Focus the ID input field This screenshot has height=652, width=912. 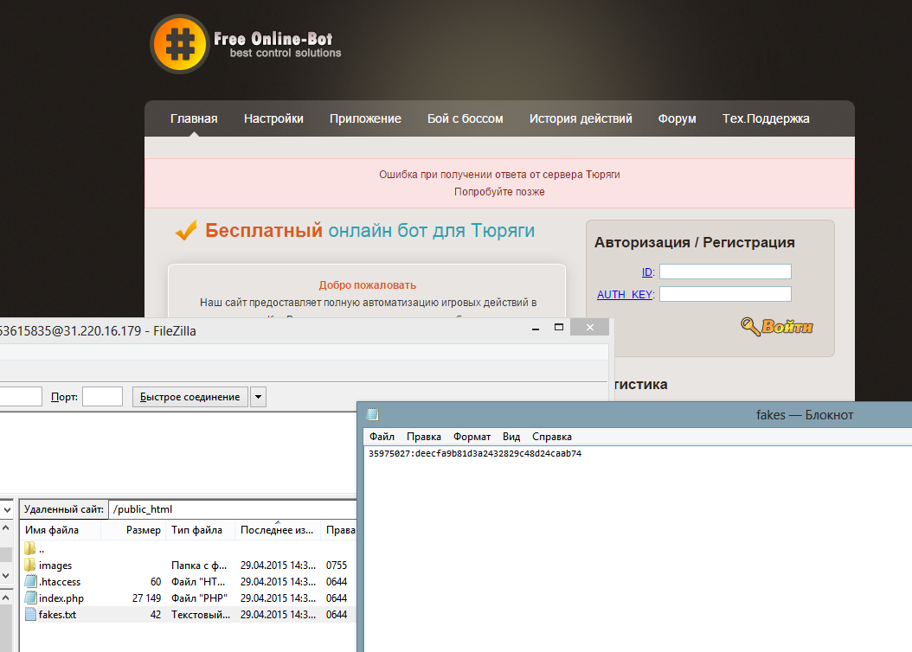coord(725,272)
